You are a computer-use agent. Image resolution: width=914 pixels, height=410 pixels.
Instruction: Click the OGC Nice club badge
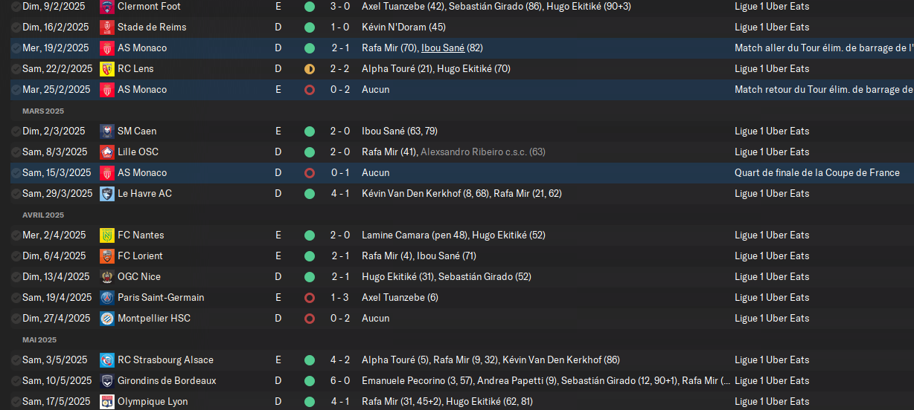pos(106,277)
